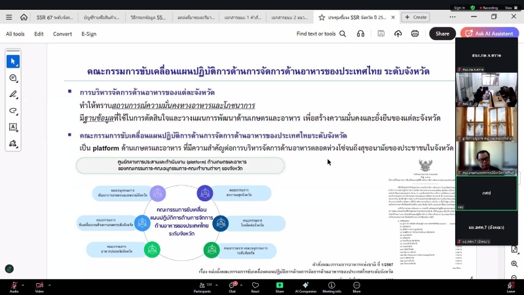Image resolution: width=524 pixels, height=295 pixels.
Task: Click the Find text or tools search field
Action: coord(321,33)
